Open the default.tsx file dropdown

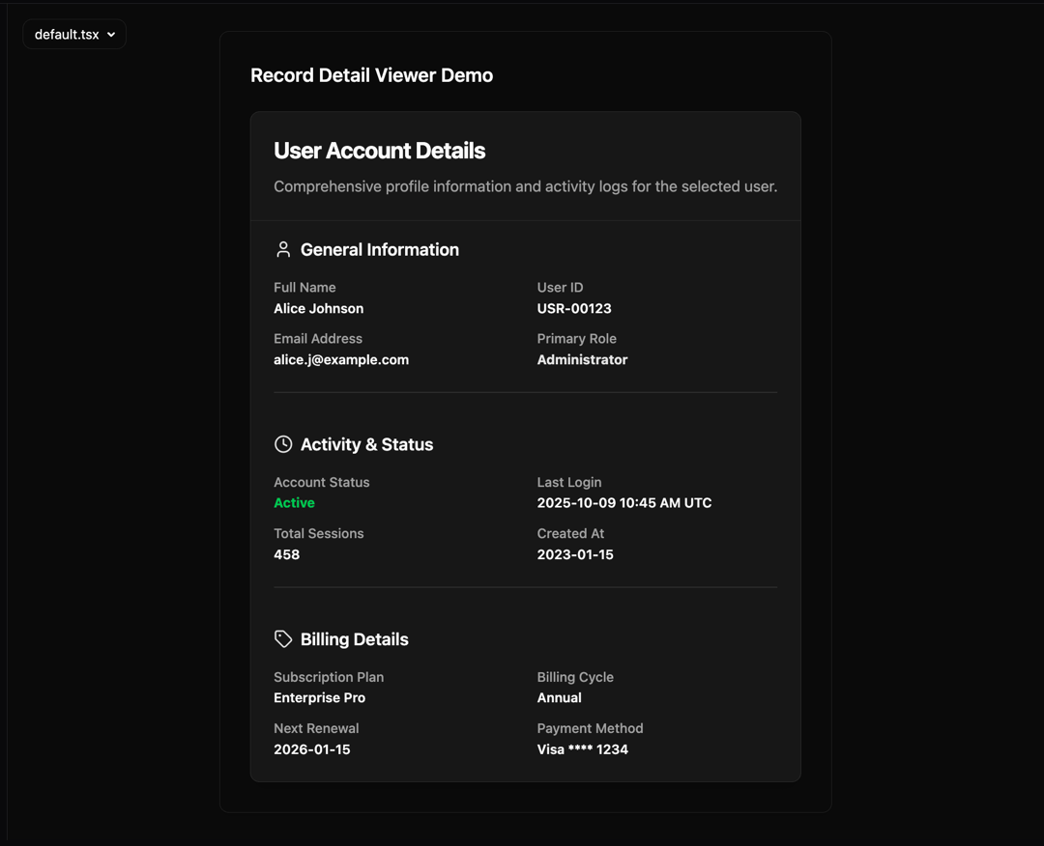pos(73,34)
